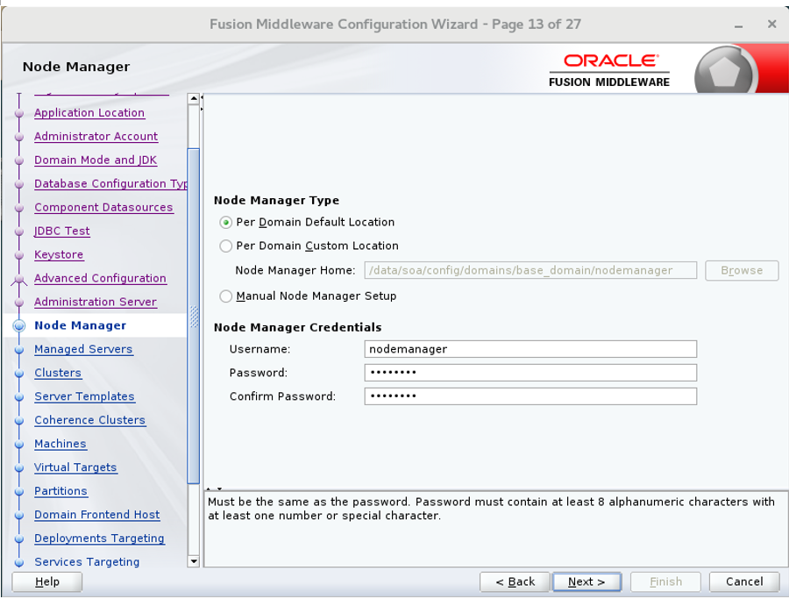Click step bullet icon beside Partitions
The image size is (789, 599).
click(19, 492)
